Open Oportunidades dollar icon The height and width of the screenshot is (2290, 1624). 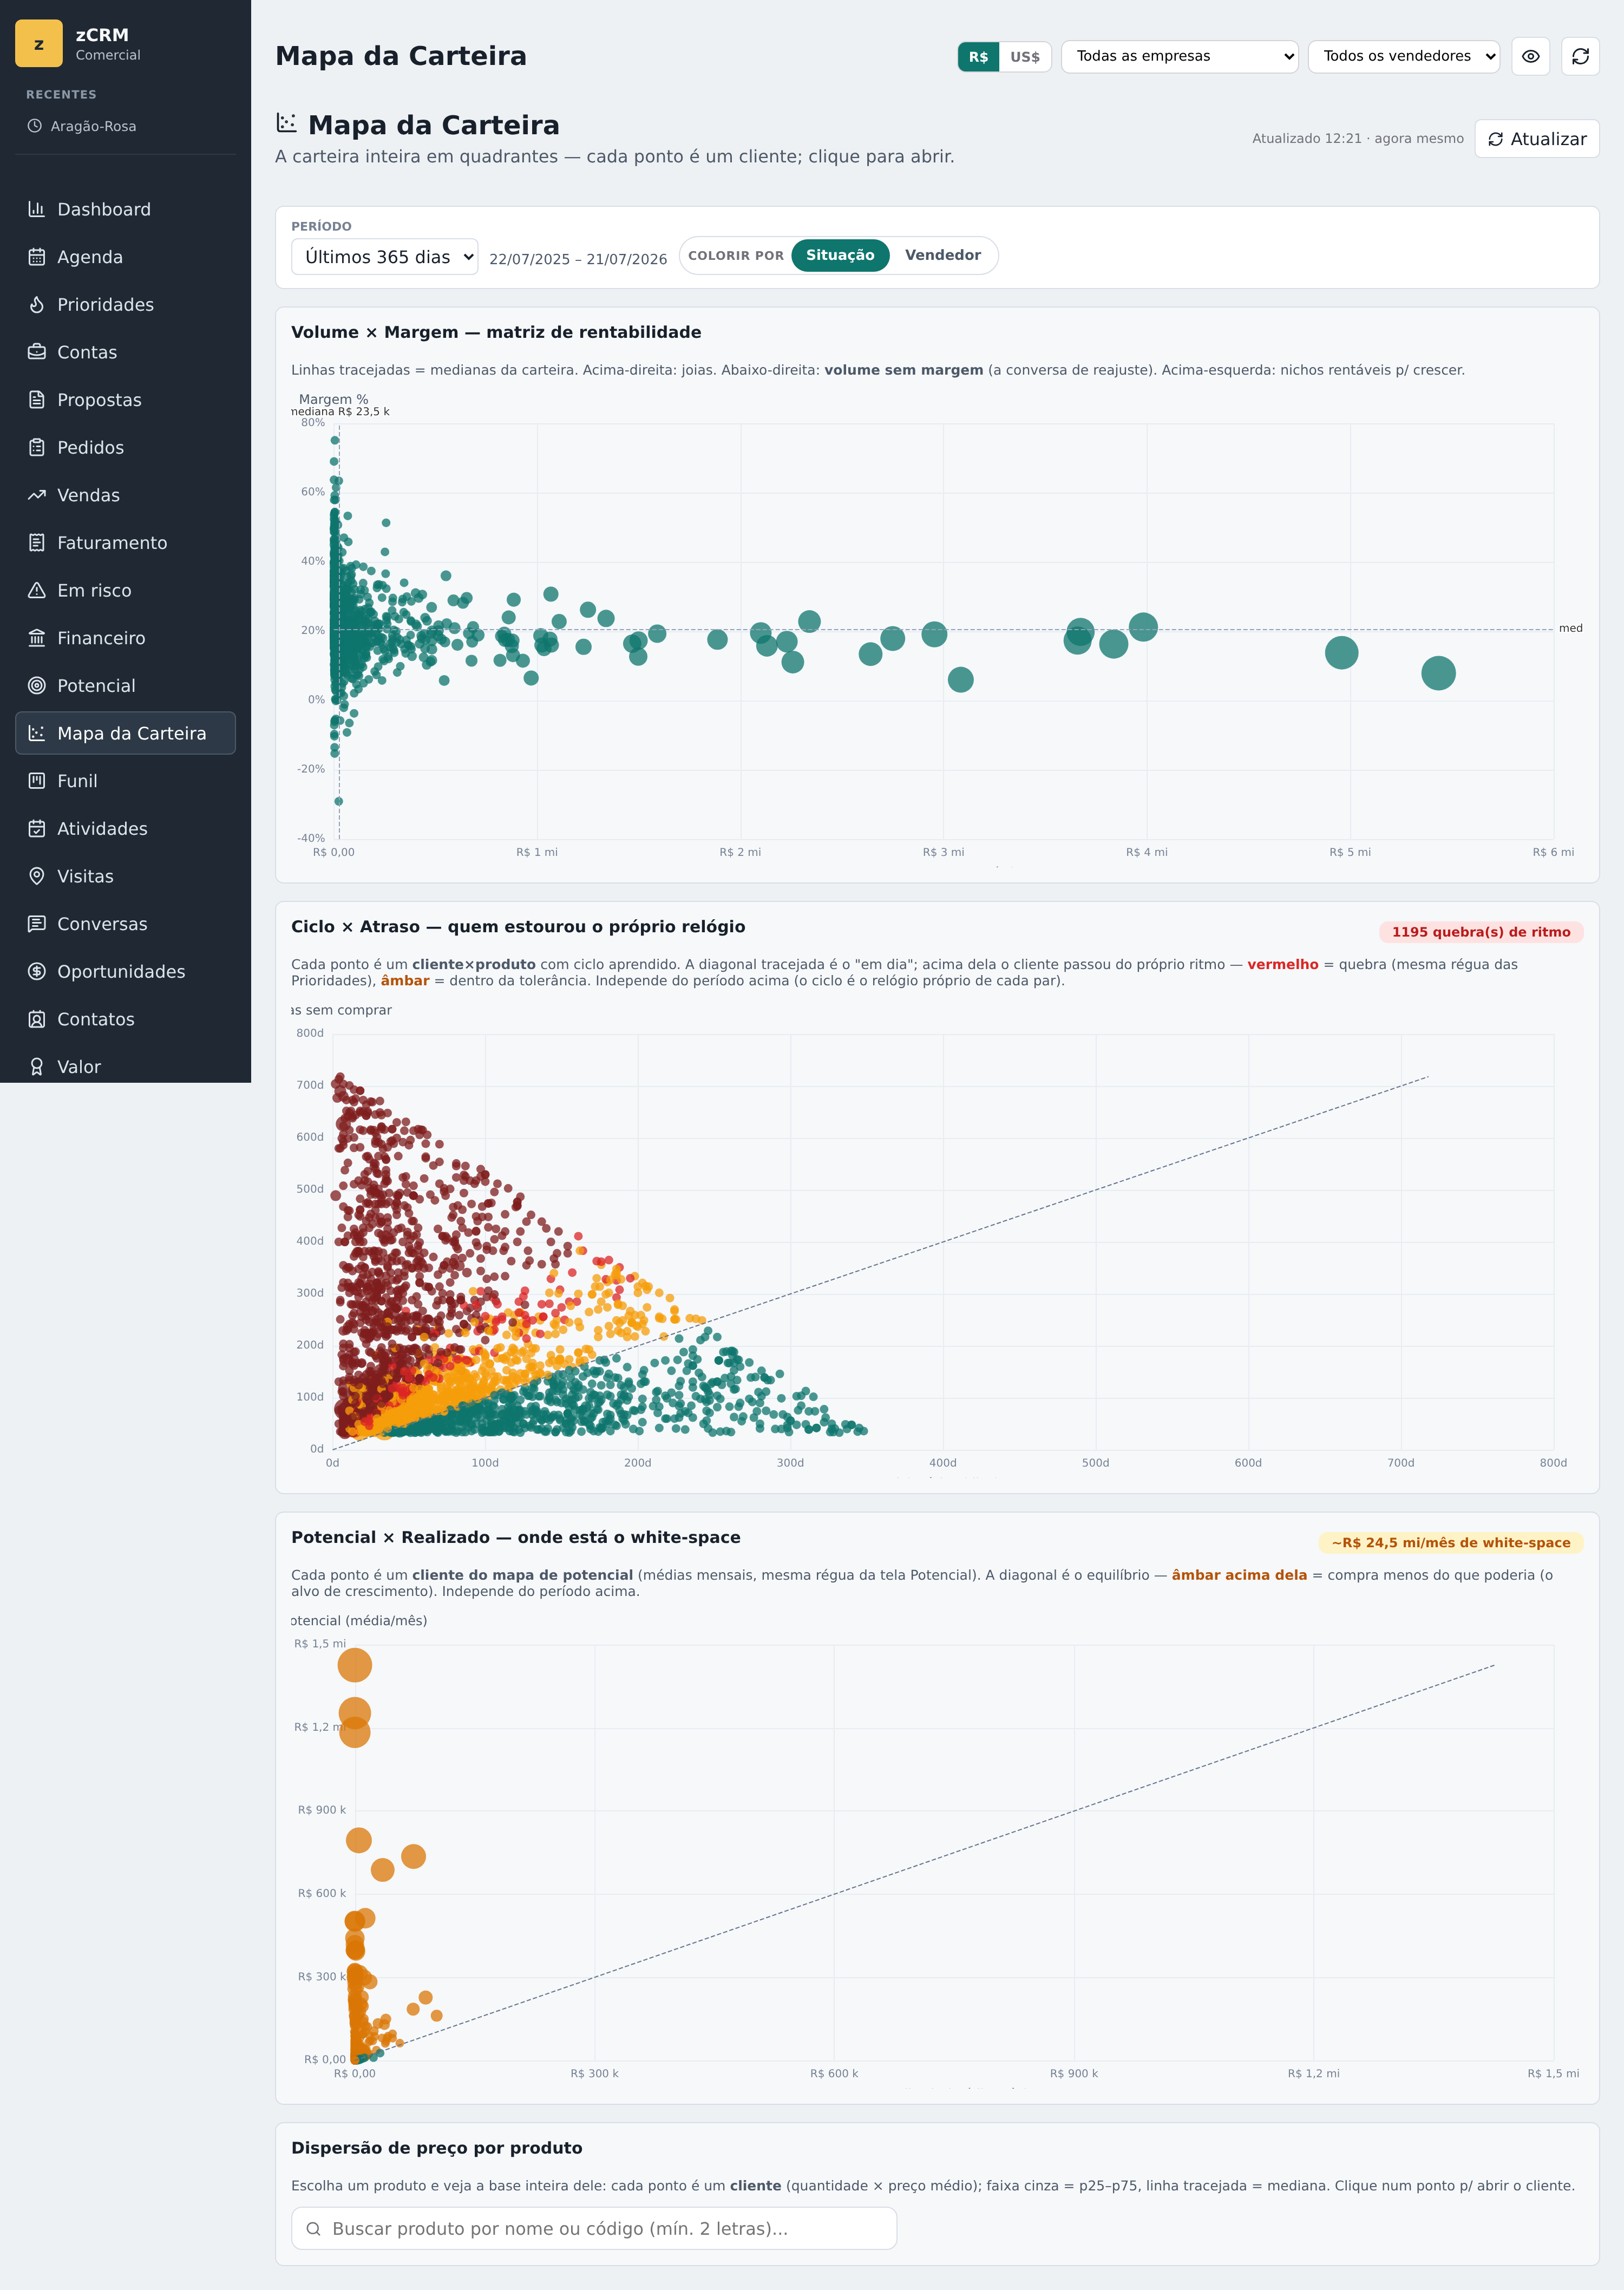click(x=37, y=971)
